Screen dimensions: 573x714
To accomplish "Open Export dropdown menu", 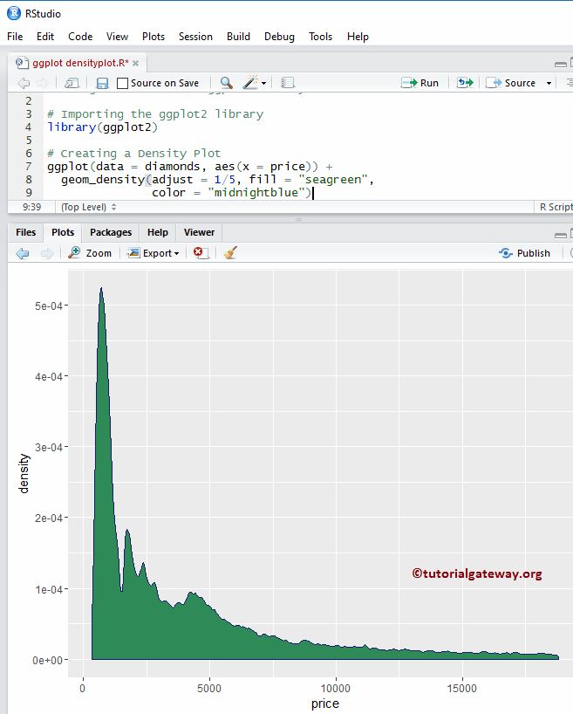I will [x=153, y=253].
